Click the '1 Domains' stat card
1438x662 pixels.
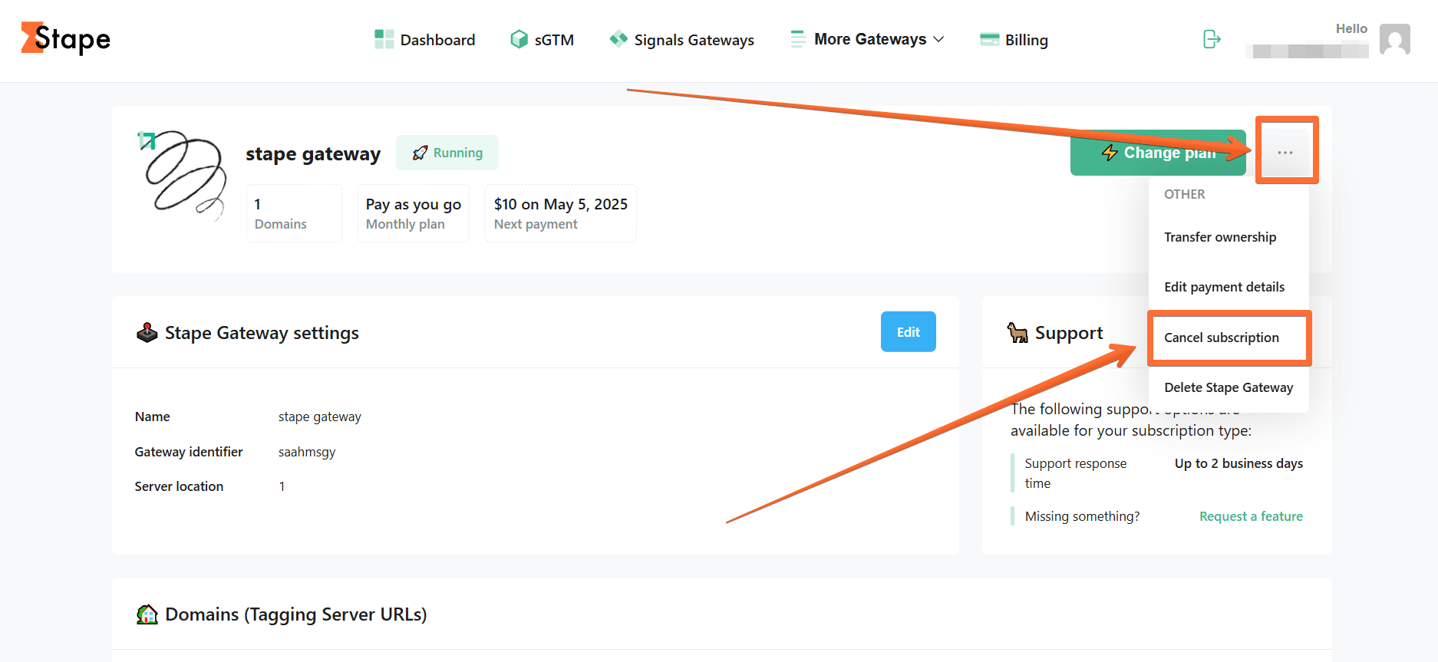point(294,213)
